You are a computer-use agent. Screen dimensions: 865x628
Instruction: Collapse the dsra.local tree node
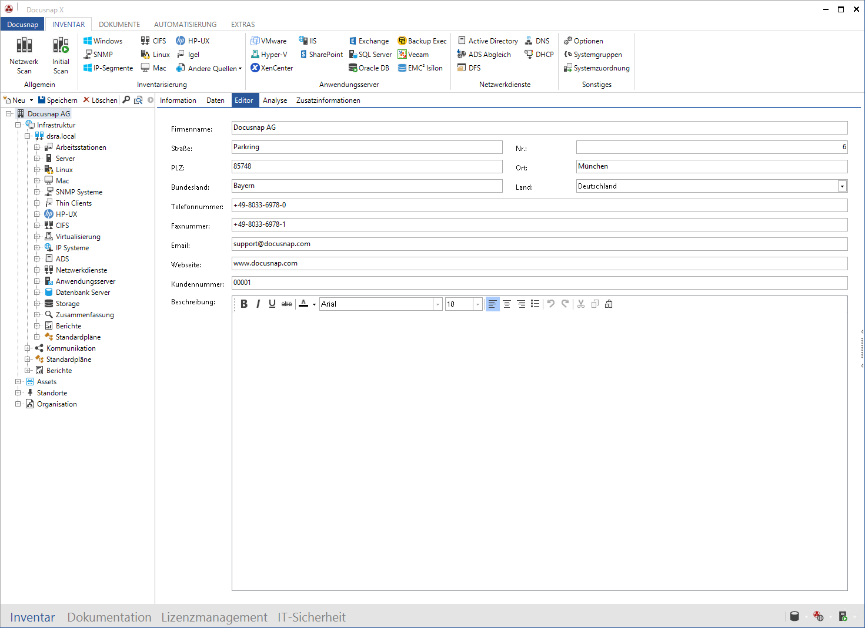[27, 136]
